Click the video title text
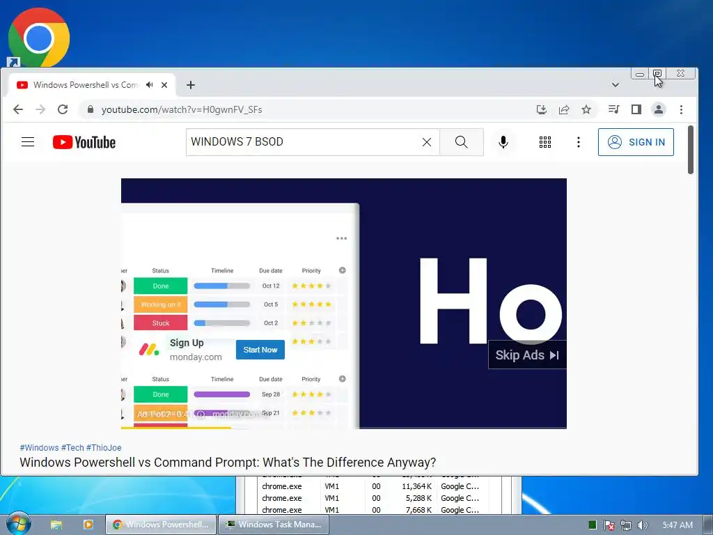The width and height of the screenshot is (713, 535). coord(228,463)
